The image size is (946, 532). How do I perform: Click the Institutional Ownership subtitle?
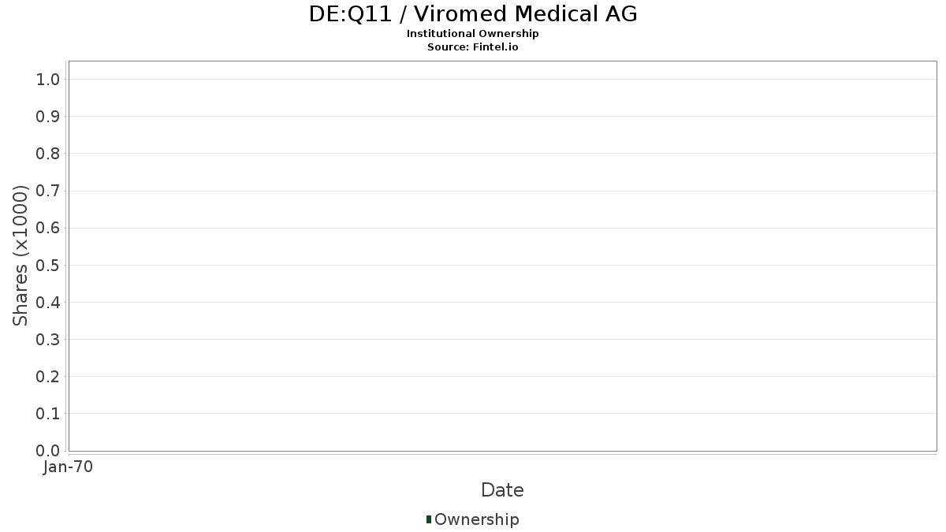coord(473,34)
